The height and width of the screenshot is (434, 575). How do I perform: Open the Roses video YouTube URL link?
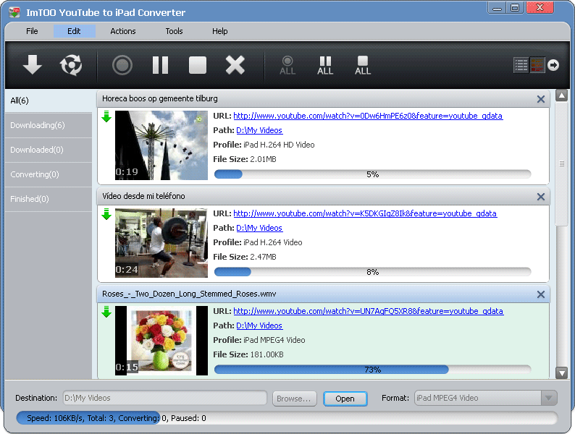point(368,311)
